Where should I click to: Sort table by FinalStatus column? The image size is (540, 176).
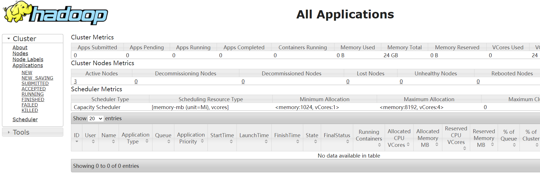coord(337,137)
